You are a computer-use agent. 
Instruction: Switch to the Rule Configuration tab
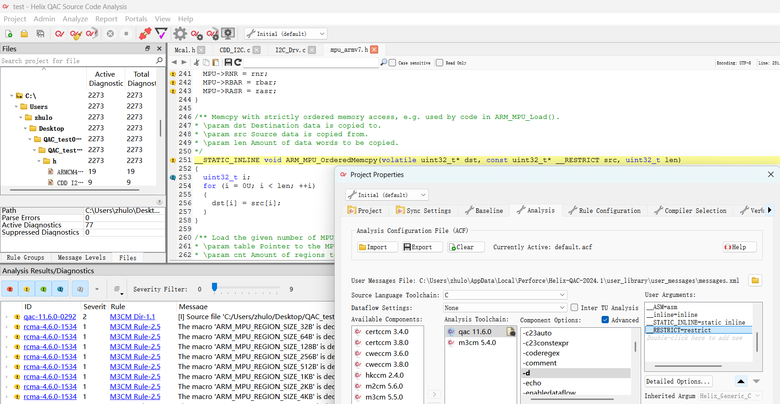(605, 211)
